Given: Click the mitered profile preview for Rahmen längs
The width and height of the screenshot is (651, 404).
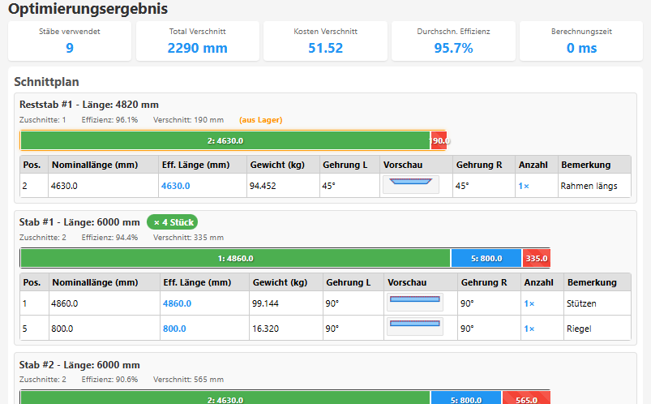Looking at the screenshot, I should [x=410, y=185].
